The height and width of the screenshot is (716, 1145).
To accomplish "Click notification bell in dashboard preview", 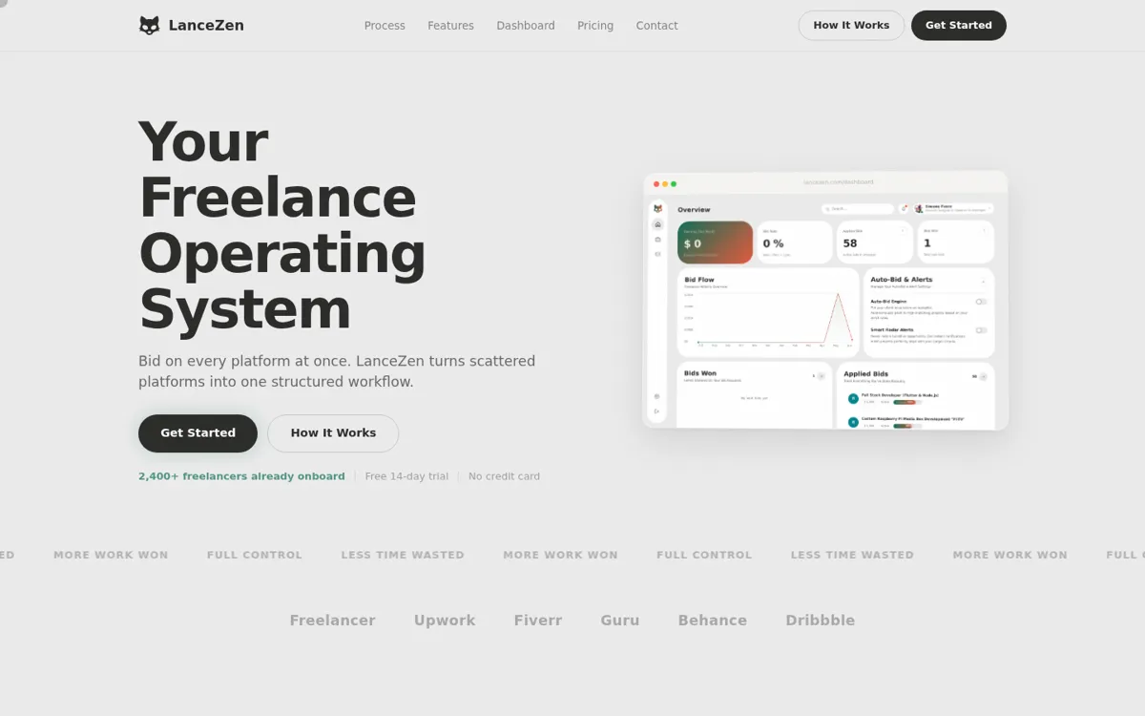I will coord(904,208).
